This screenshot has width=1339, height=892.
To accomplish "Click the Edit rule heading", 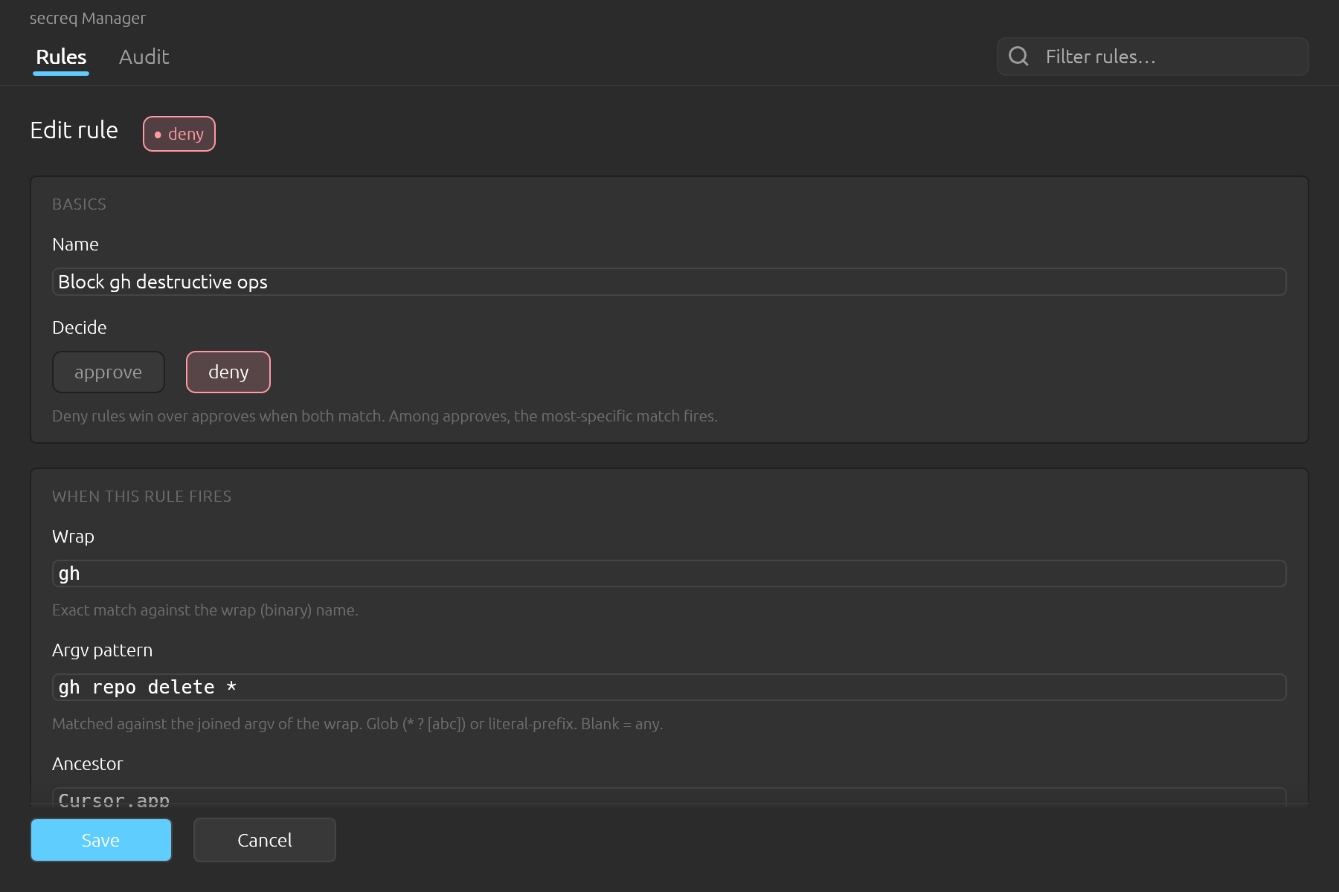I will [x=74, y=130].
